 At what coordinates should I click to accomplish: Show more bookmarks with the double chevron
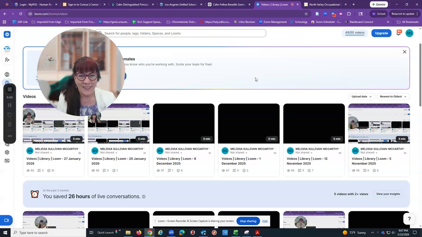[x=388, y=22]
